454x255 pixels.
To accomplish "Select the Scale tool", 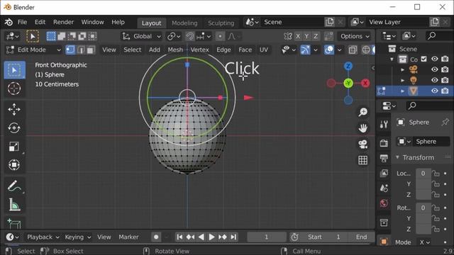I will click(x=14, y=147).
